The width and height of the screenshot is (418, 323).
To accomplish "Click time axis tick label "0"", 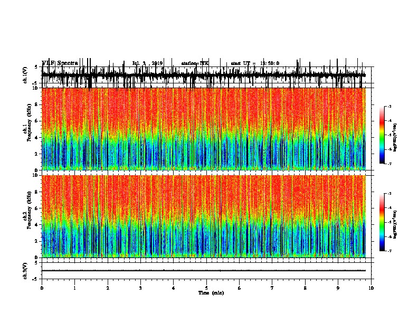I will point(42,288).
